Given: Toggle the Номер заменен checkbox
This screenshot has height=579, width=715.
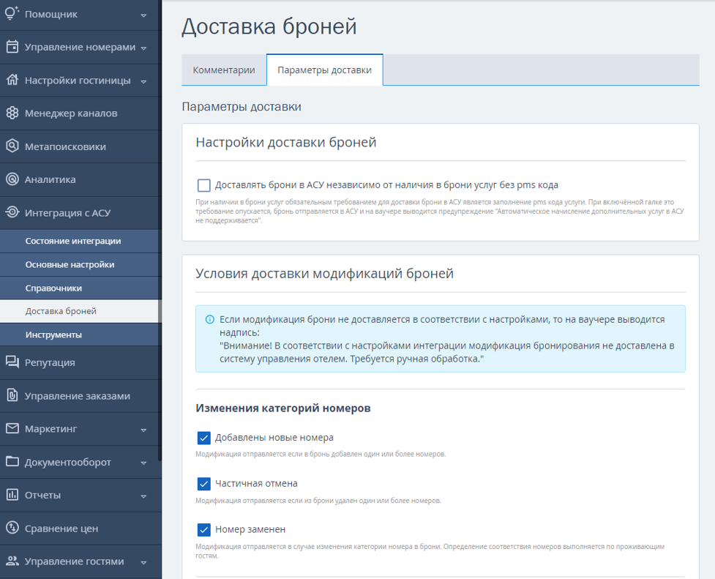Looking at the screenshot, I should coord(204,530).
